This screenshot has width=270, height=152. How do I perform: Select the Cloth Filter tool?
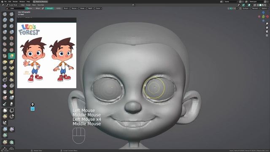coord(11,129)
